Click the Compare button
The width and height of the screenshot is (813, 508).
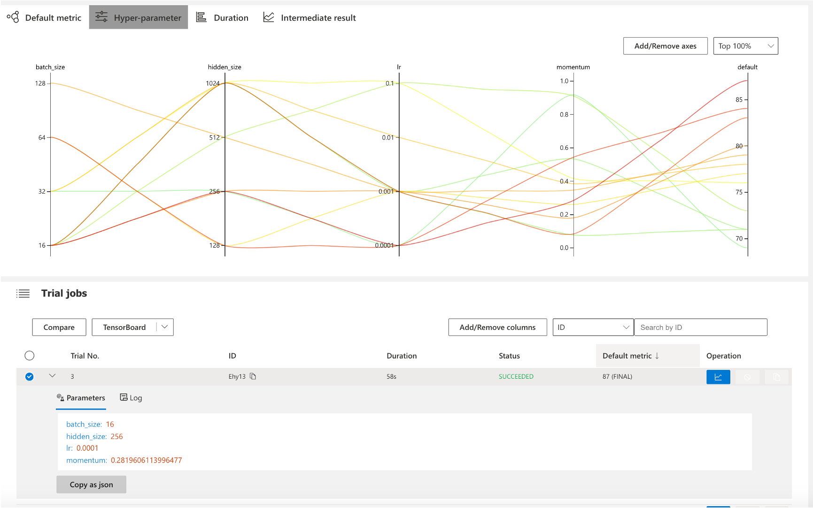click(x=59, y=328)
